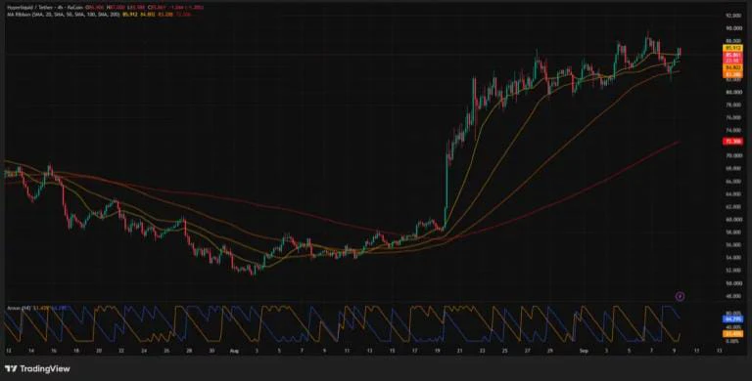Click the 48.000 level on price scale
This screenshot has width=752, height=381.
tap(734, 296)
